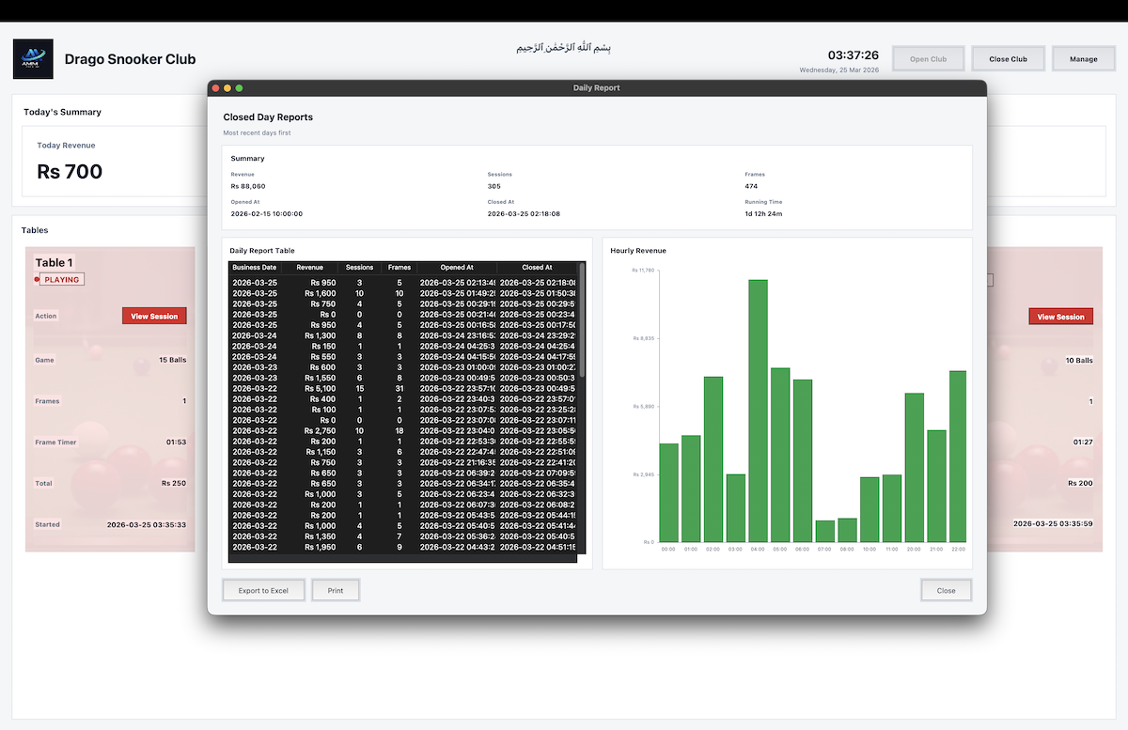Click the Closed At column header
This screenshot has width=1128, height=730.
click(x=538, y=268)
